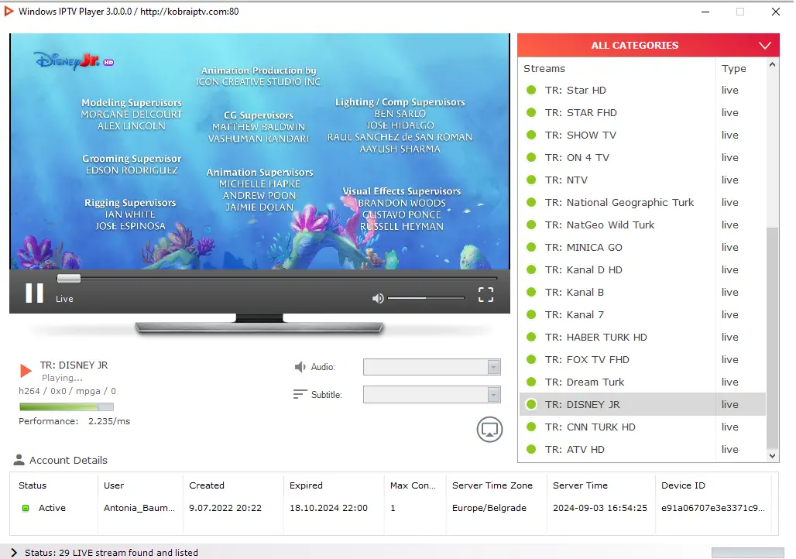Click the Device ID value cell
796x559 pixels.
[712, 508]
